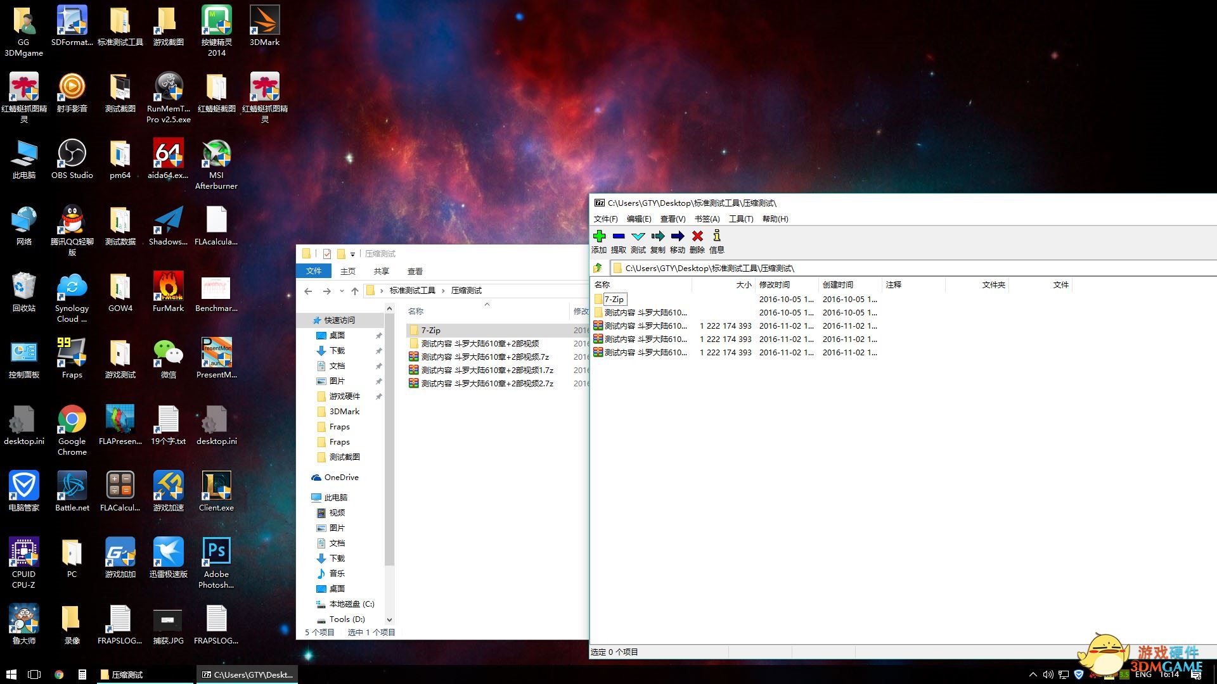Click the 7-Zip address path field
This screenshot has height=684, width=1217.
coord(887,268)
